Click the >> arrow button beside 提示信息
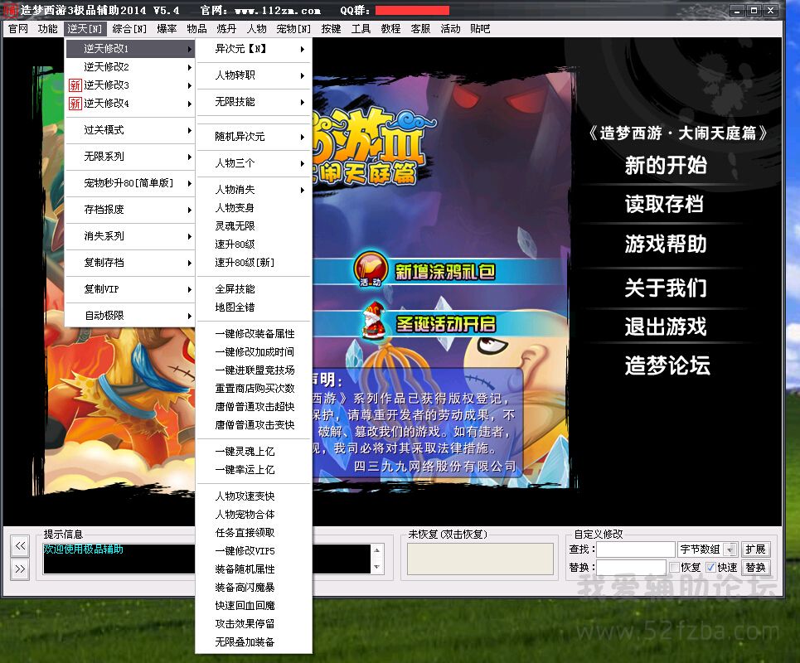This screenshot has width=800, height=663. (20, 569)
